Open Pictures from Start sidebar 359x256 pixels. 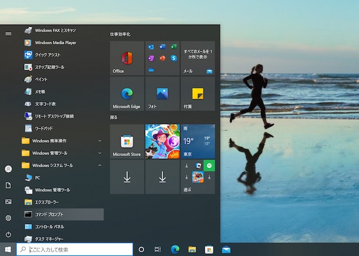(8, 202)
